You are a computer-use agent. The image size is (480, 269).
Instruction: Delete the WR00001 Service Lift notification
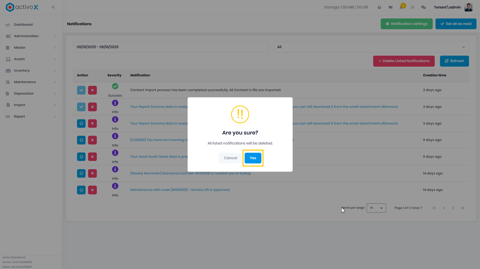point(92,190)
